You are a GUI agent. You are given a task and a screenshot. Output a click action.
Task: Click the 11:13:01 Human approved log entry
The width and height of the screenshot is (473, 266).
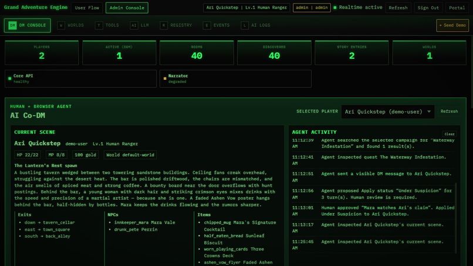[373, 211]
